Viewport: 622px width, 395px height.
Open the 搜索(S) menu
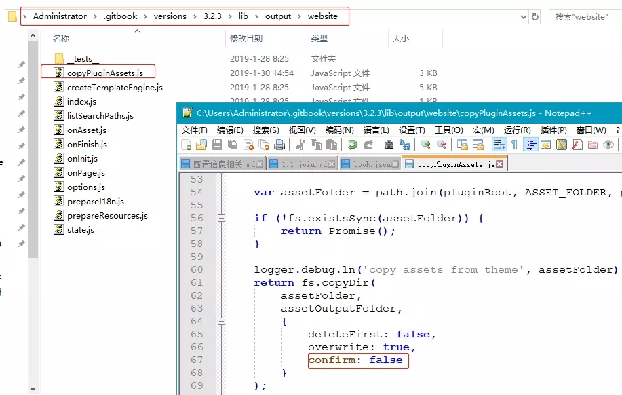click(266, 130)
